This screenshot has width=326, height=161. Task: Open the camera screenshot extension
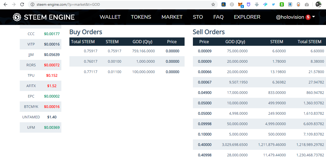(307, 4)
